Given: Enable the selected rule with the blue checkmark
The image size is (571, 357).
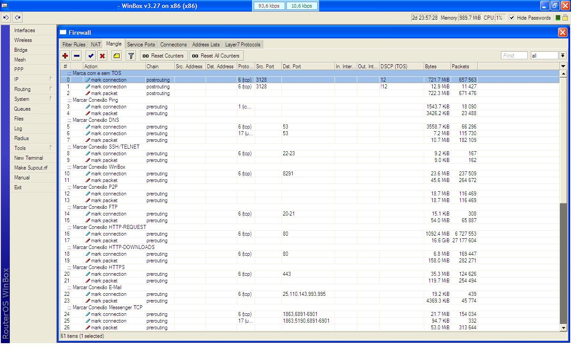Looking at the screenshot, I should click(91, 56).
